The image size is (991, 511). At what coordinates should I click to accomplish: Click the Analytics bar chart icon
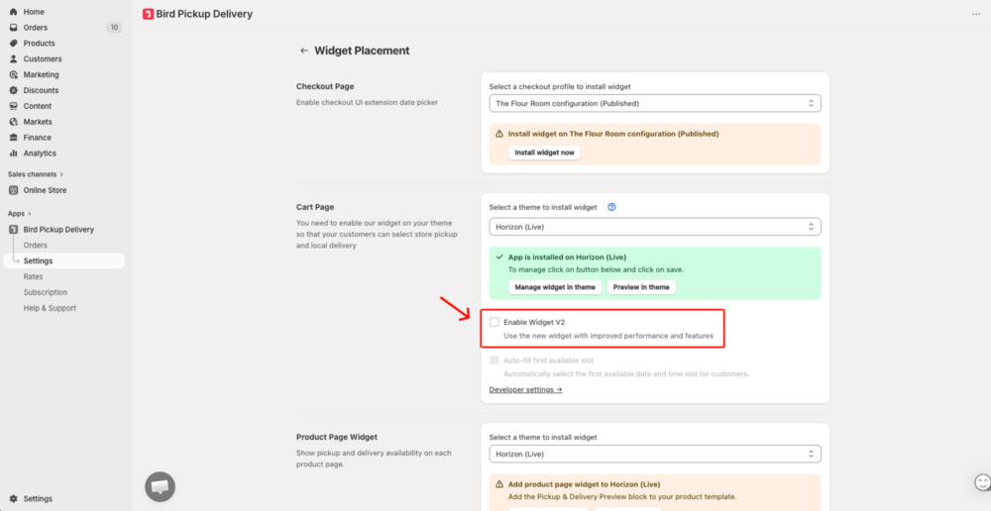point(13,153)
